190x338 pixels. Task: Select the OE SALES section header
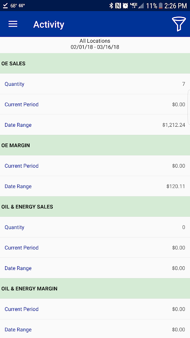(x=95, y=63)
